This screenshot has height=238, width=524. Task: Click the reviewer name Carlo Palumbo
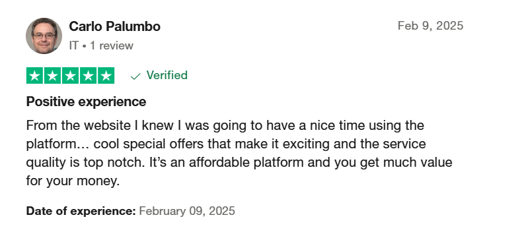point(114,26)
